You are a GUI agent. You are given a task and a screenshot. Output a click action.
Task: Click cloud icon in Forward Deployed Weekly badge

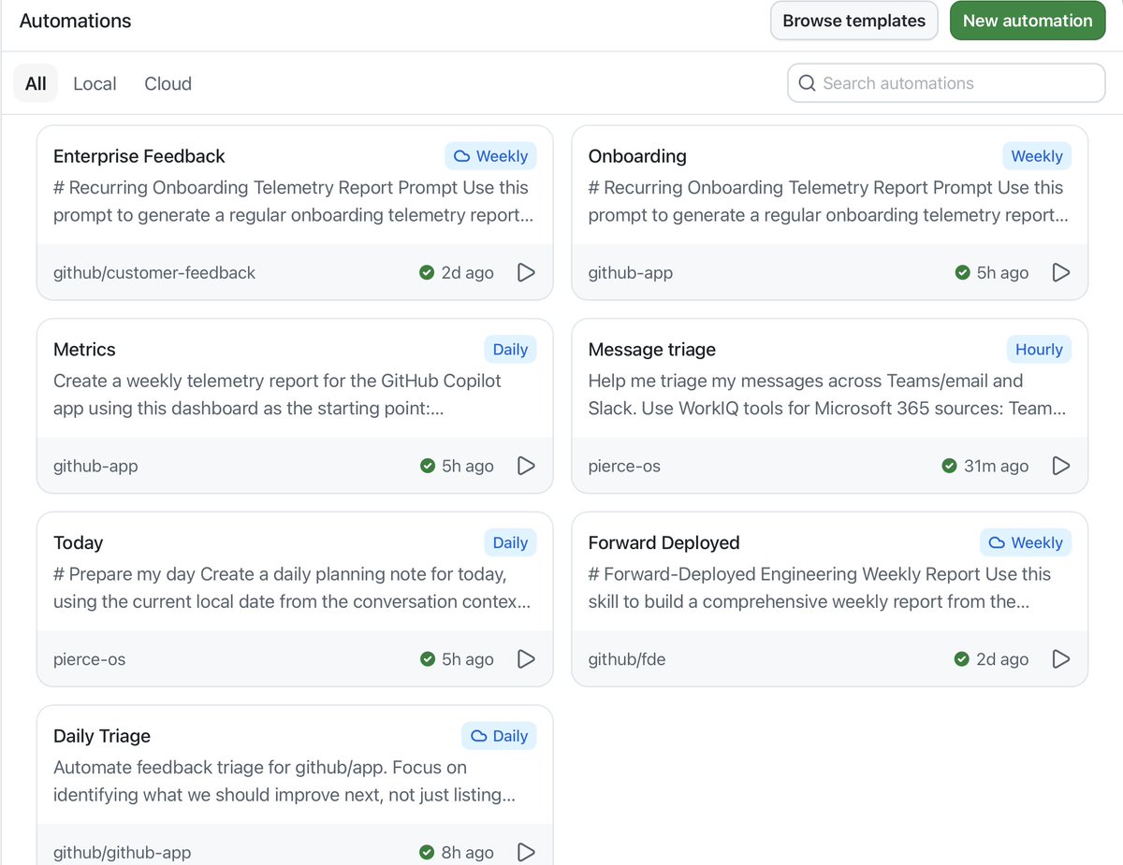(x=997, y=542)
